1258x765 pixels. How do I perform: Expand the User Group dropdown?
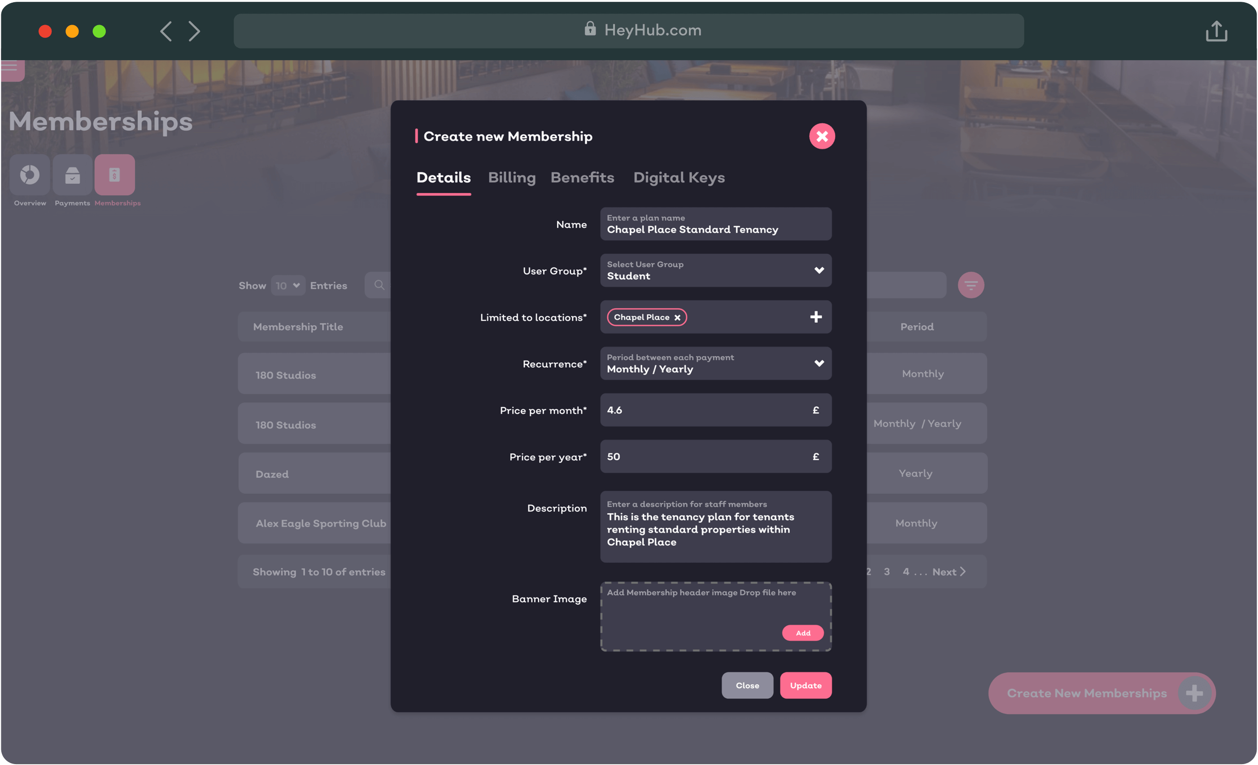click(x=818, y=270)
